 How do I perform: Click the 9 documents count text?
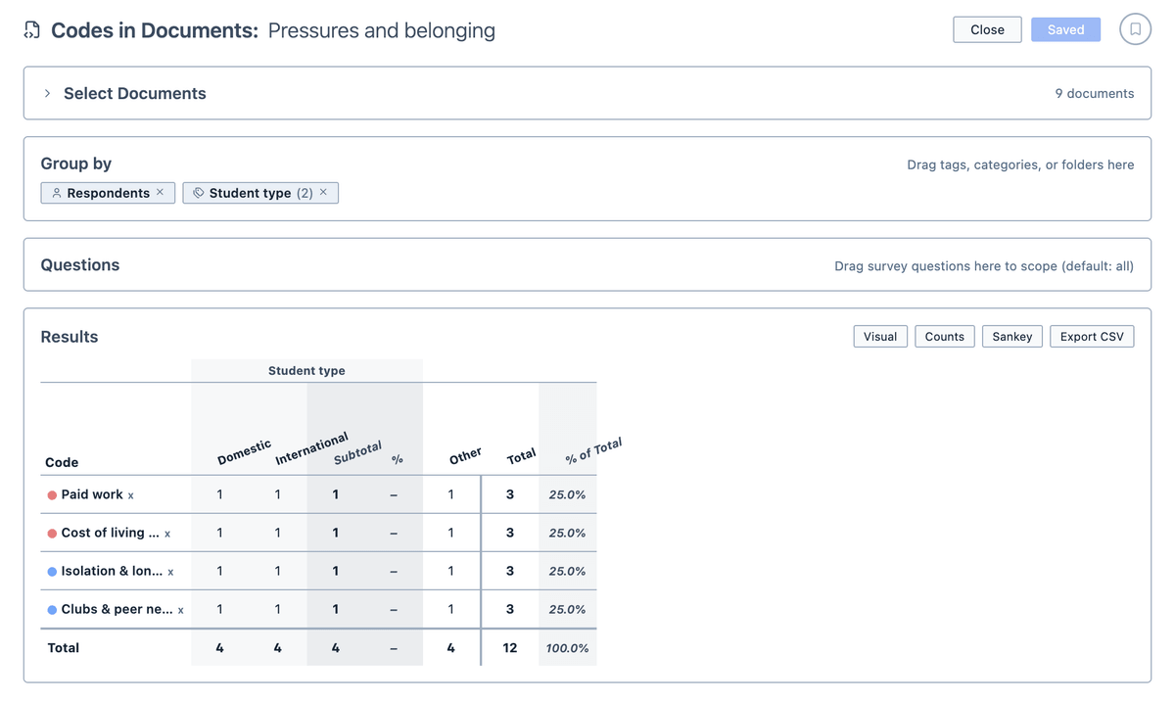click(1095, 94)
